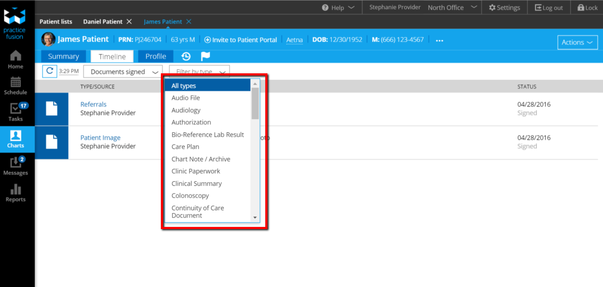
Task: Pick Clinic Paperwork type
Action: click(208, 171)
